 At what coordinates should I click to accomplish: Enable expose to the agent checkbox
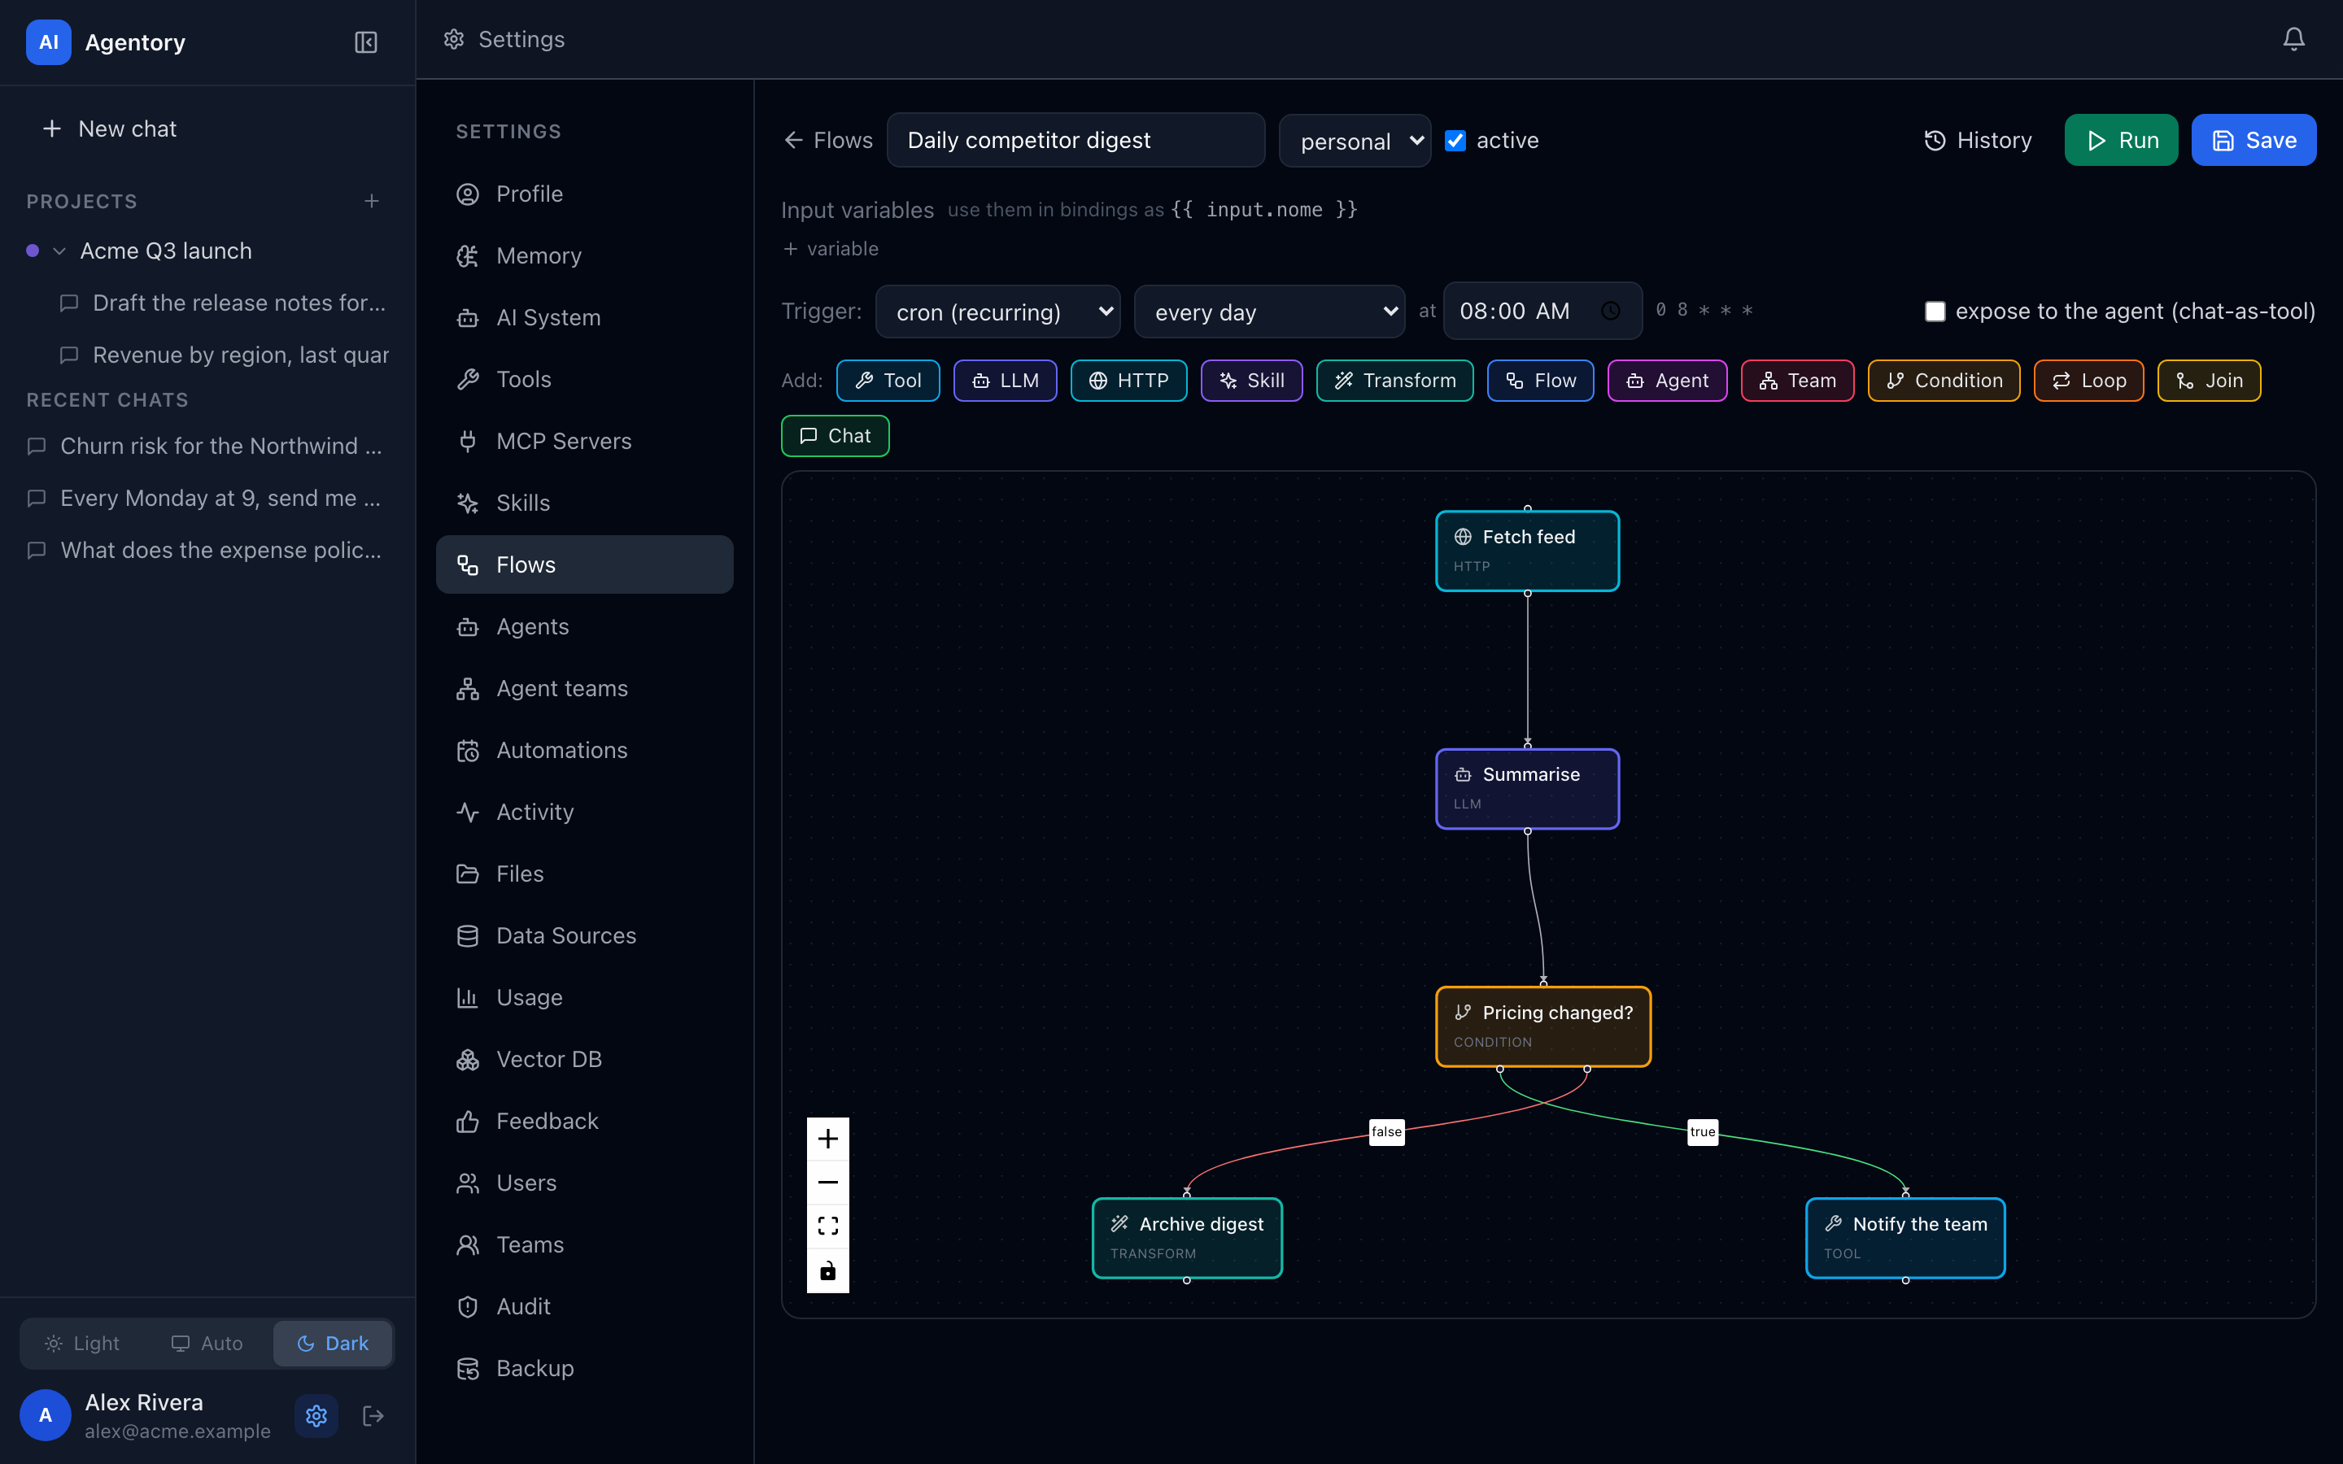(x=1935, y=311)
